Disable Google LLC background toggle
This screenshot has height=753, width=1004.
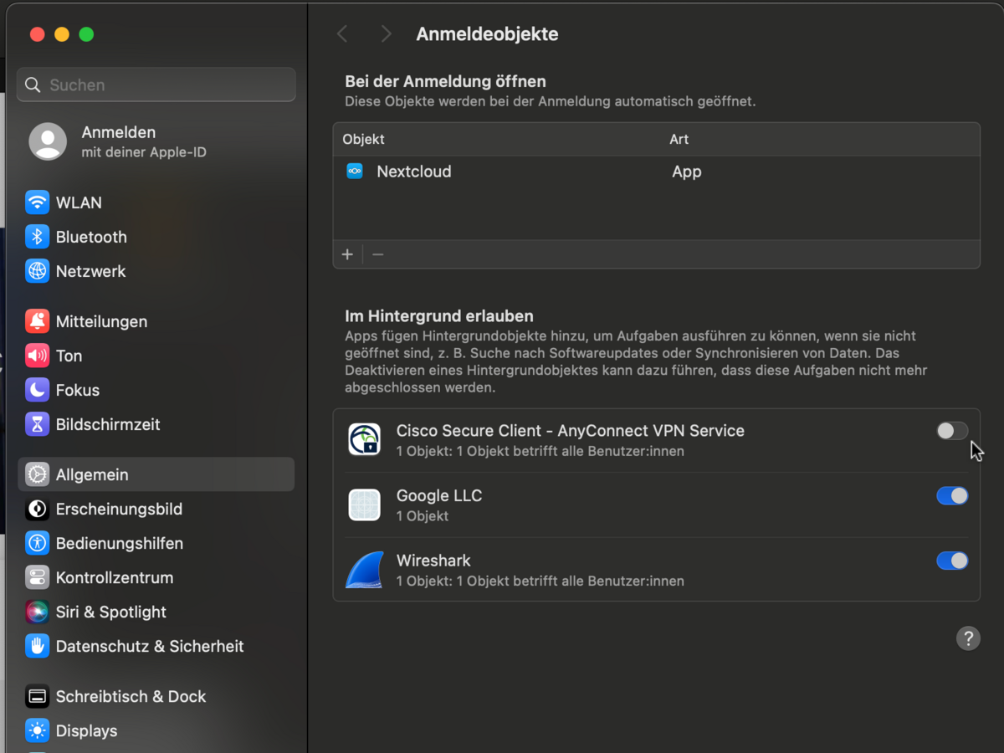951,496
